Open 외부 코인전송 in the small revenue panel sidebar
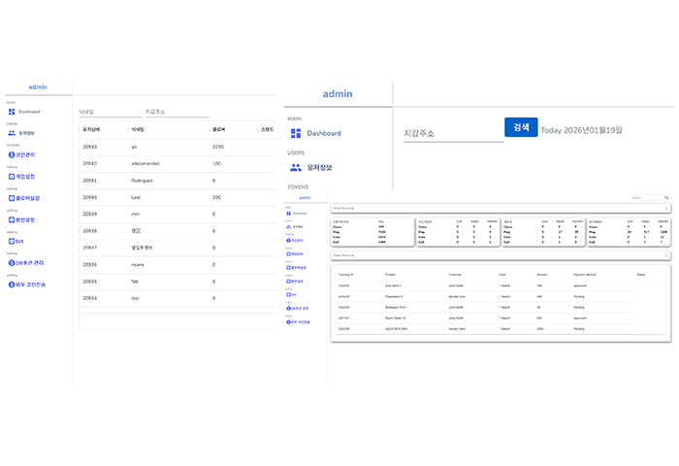 pyautogui.click(x=299, y=322)
